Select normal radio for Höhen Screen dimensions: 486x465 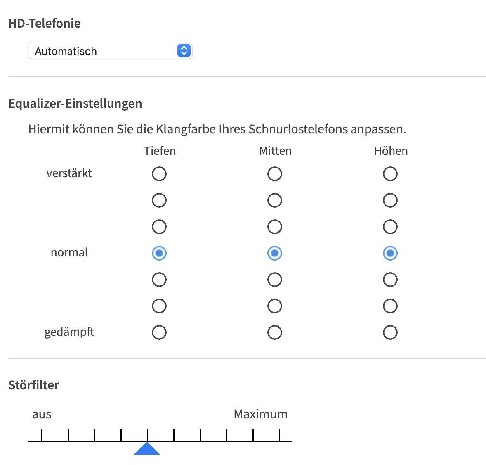pos(390,253)
